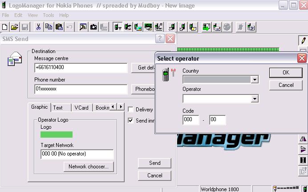Confirm with OK in Select operator
Screen dimensions: 308x192
(x=286, y=73)
